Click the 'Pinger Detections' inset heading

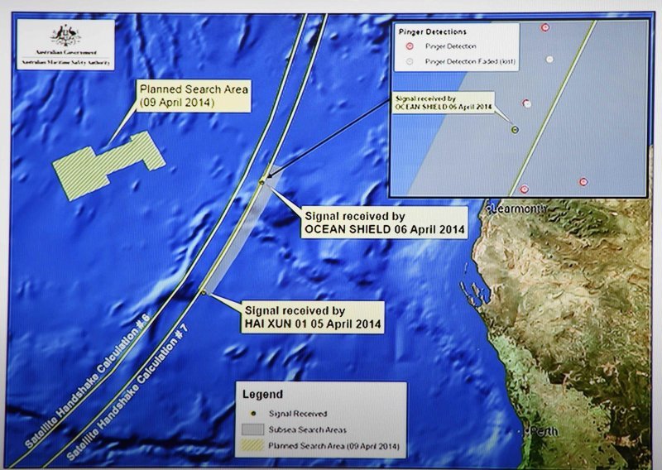coord(432,31)
